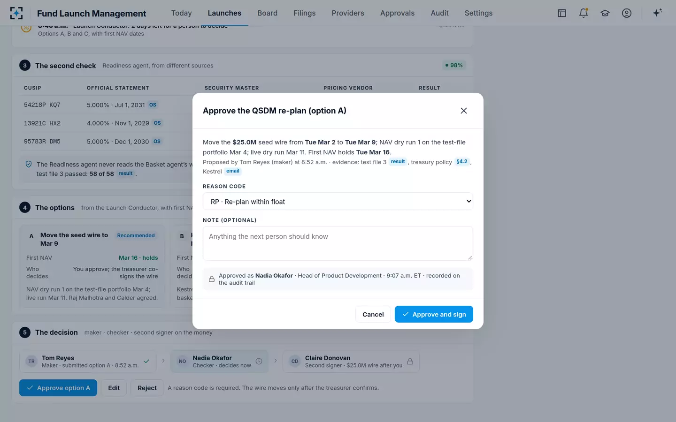Open the AI sparkle assistant icon
This screenshot has height=422, width=676.
(657, 13)
